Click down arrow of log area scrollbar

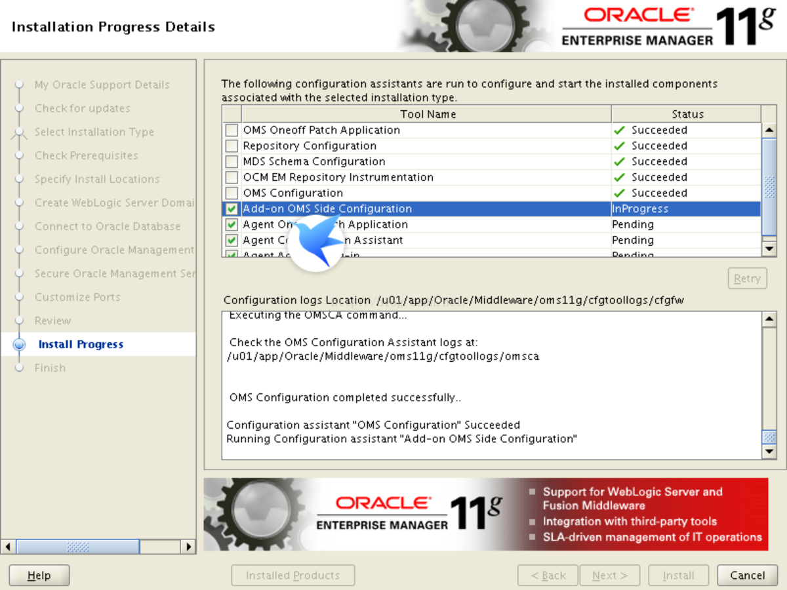point(769,452)
